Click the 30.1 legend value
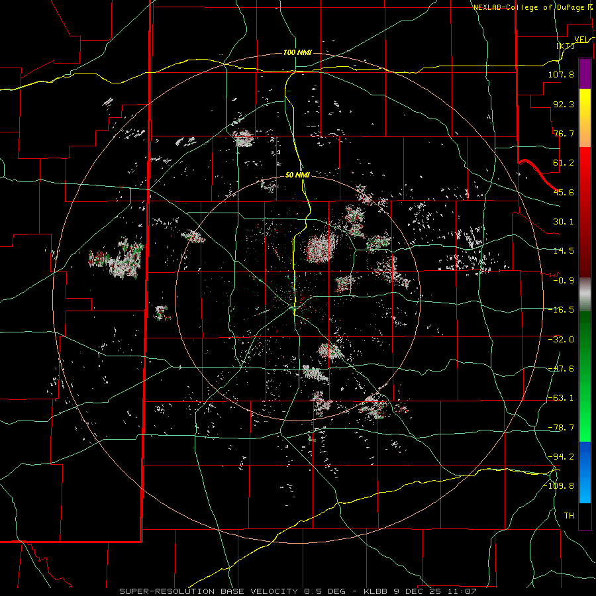 point(564,222)
